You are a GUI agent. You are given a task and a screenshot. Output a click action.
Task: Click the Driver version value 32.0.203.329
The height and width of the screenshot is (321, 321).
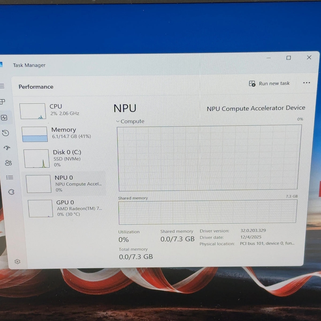coord(253,230)
